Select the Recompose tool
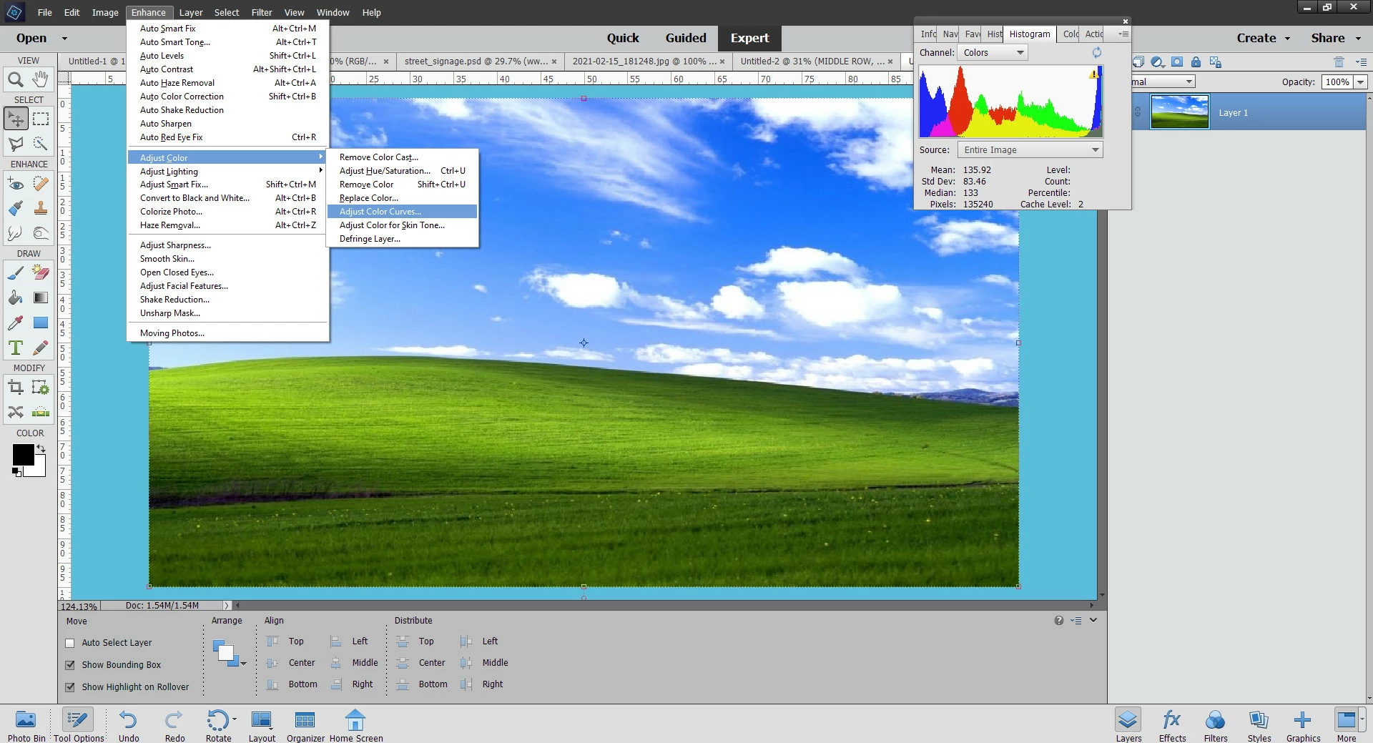Viewport: 1373px width, 743px height. click(41, 388)
